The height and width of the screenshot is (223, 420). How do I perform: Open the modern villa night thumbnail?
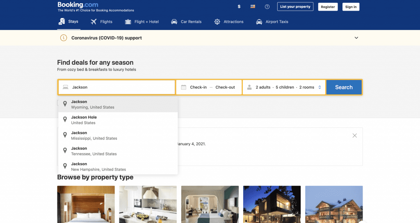272,204
